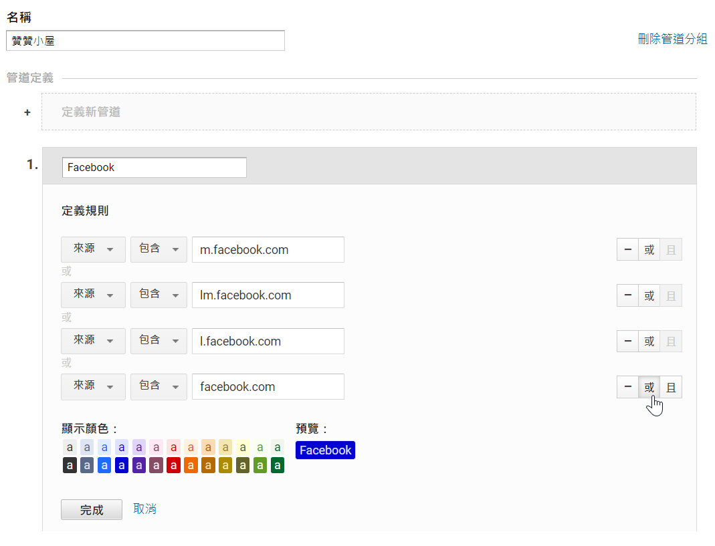Click the last rule's facebook.com value field
This screenshot has width=715, height=546.
coord(268,386)
